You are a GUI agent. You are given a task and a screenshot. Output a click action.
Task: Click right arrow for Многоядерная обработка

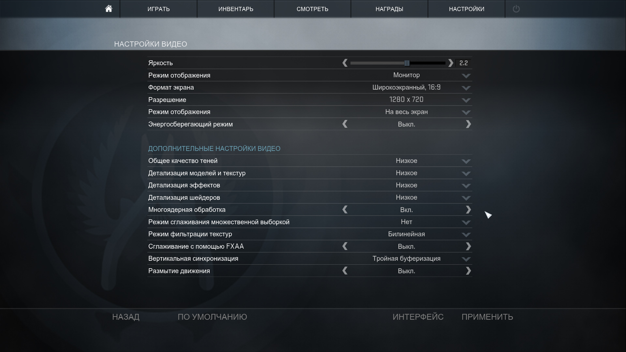(468, 210)
